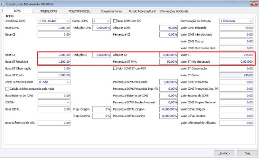Click the Valor ICMS tributado field
Screen dimensions: 259x158
[236, 28]
